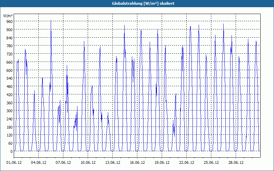Click the 600 y-axis value
The image size is (274, 171).
tap(10, 70)
